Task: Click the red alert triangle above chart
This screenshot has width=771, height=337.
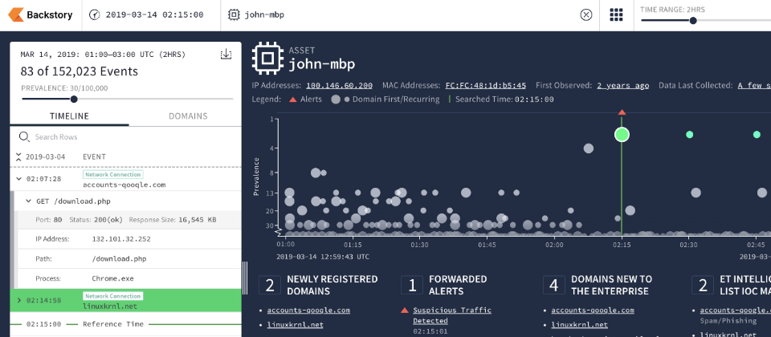Action: click(622, 112)
